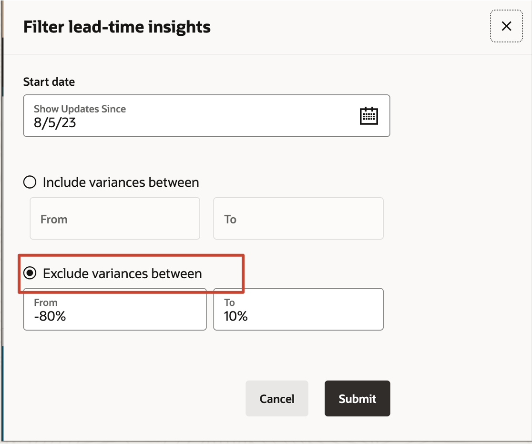The width and height of the screenshot is (532, 444).
Task: Focus the empty To field under Include
Action: (x=298, y=219)
